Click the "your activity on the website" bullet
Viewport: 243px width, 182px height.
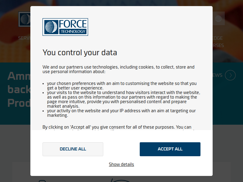pos(121,113)
